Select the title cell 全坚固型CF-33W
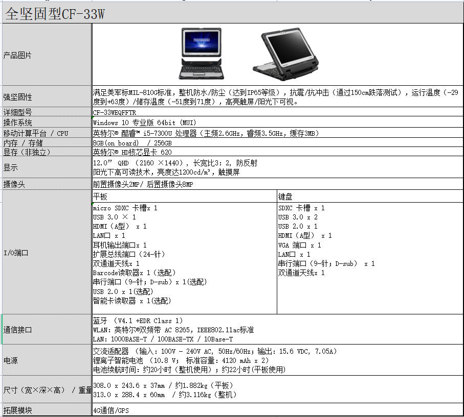Viewport: 464px width, 417px height. coord(233,13)
